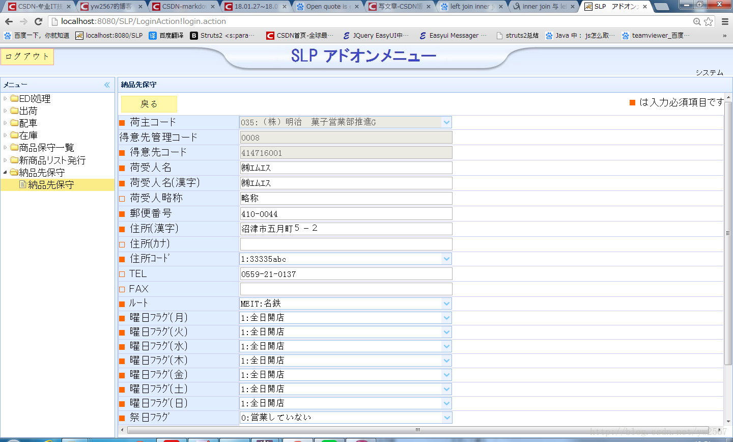Click the form's horizontal scrollbar
The height and width of the screenshot is (442, 733).
417,430
